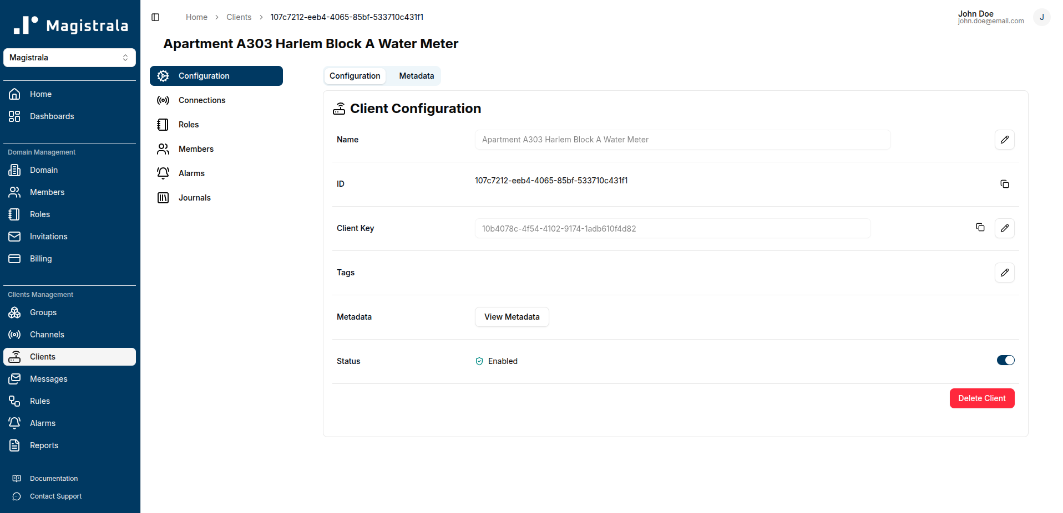
Task: Collapse the sidebar with the panel toggle
Action: pos(155,17)
